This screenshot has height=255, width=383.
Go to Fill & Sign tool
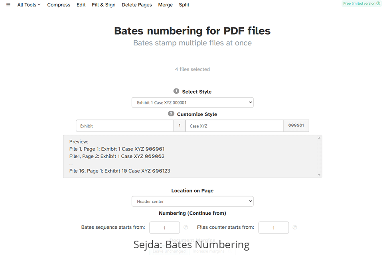[x=104, y=5]
